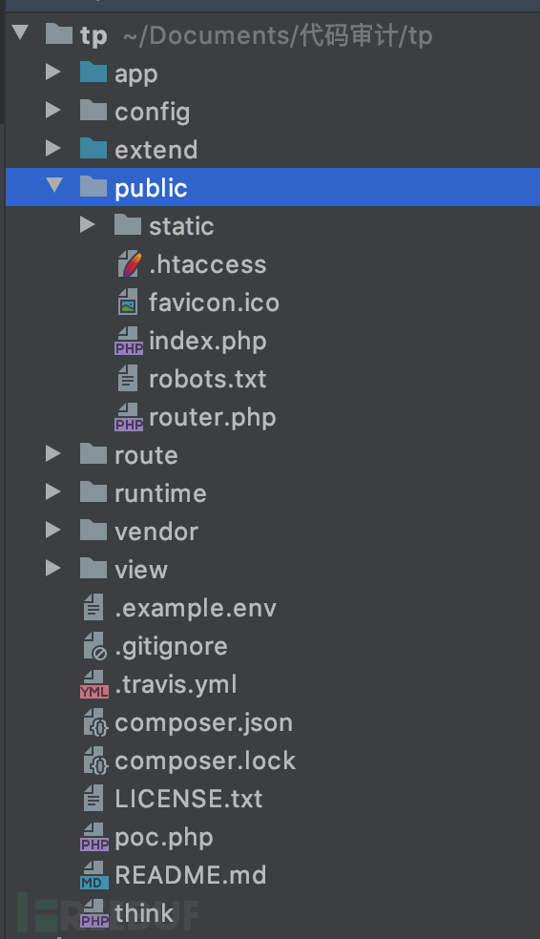This screenshot has width=540, height=939.
Task: Click the YML icon of .travis.yml
Action: (x=94, y=684)
